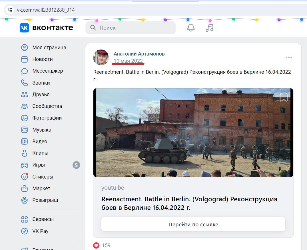Click the Поиск search field

(x=131, y=28)
